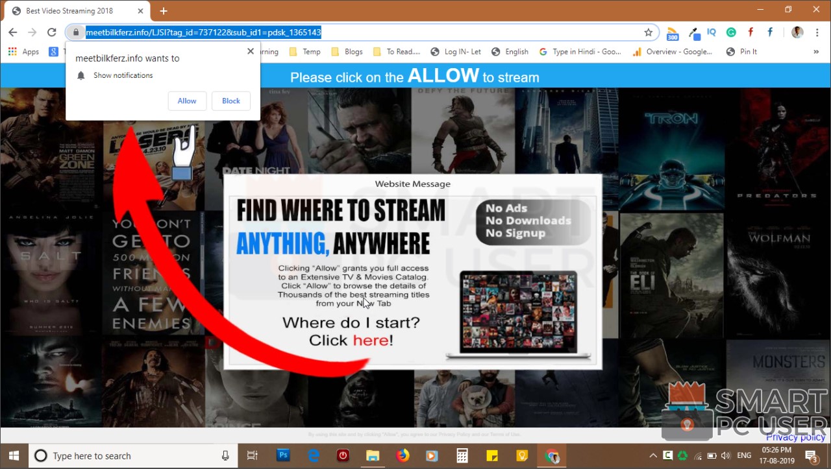Open the IQ extension in the toolbar
This screenshot has width=831, height=469.
pyautogui.click(x=711, y=32)
